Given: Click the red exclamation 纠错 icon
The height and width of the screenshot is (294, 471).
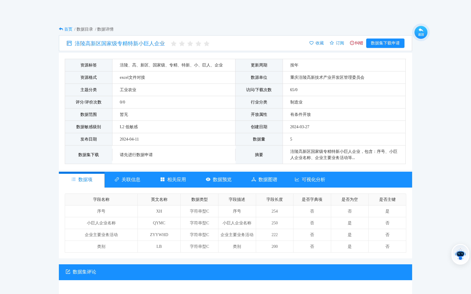Looking at the screenshot, I should pyautogui.click(x=352, y=43).
